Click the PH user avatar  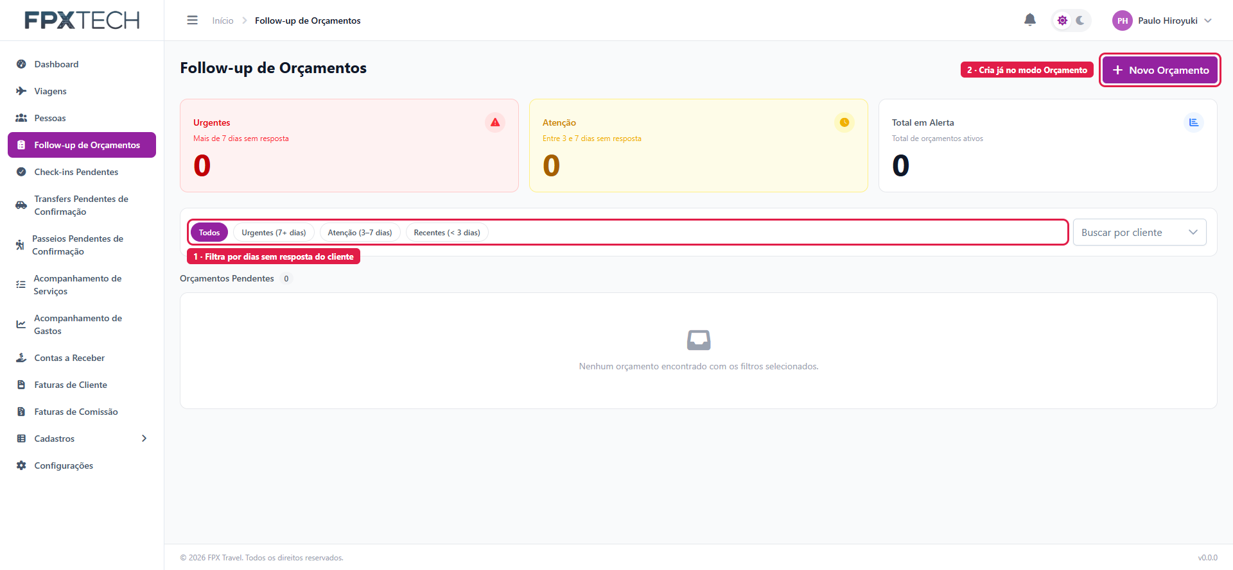coord(1123,21)
